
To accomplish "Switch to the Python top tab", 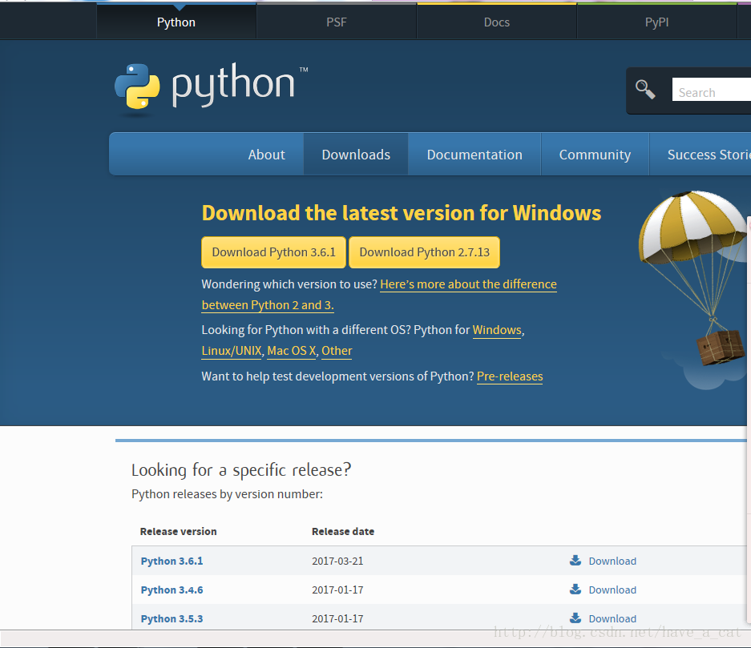I will [176, 22].
